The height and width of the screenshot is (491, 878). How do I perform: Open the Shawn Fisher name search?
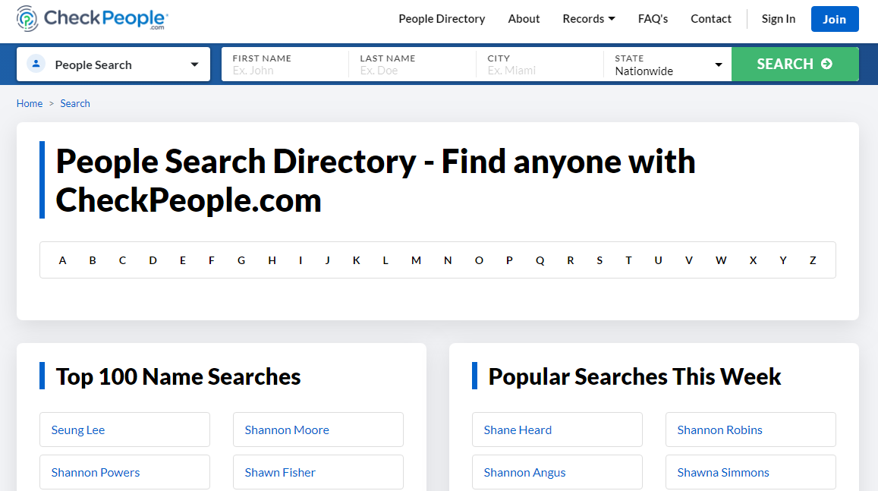pos(318,473)
